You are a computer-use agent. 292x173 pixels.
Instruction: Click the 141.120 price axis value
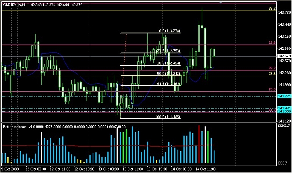pyautogui.click(x=285, y=121)
